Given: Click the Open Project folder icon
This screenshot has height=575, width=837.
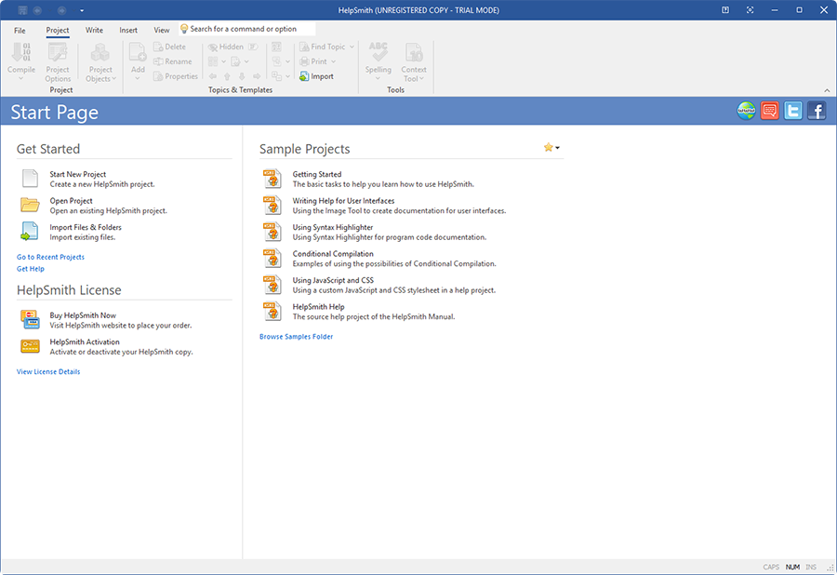Looking at the screenshot, I should pos(30,205).
